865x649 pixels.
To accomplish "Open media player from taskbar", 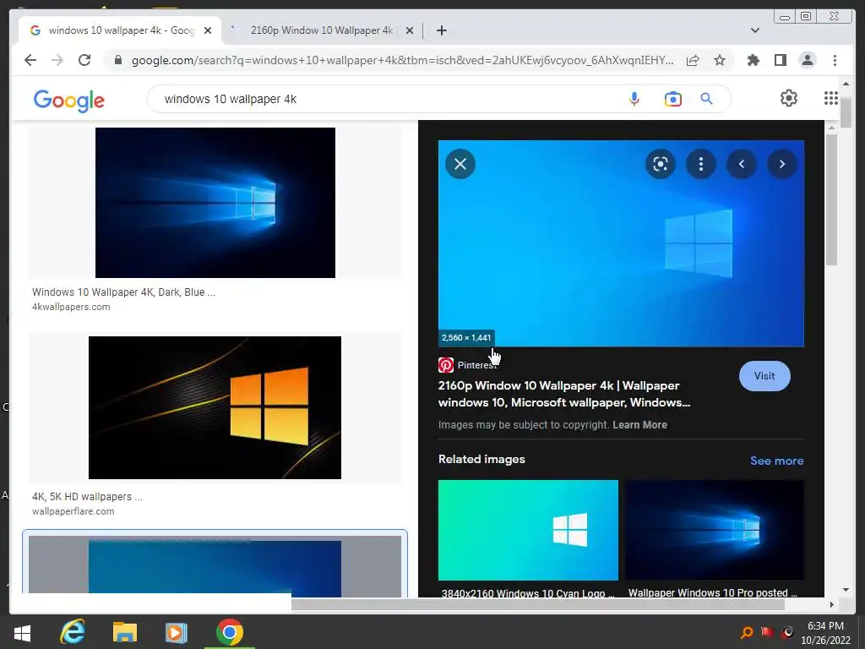I will pyautogui.click(x=176, y=632).
